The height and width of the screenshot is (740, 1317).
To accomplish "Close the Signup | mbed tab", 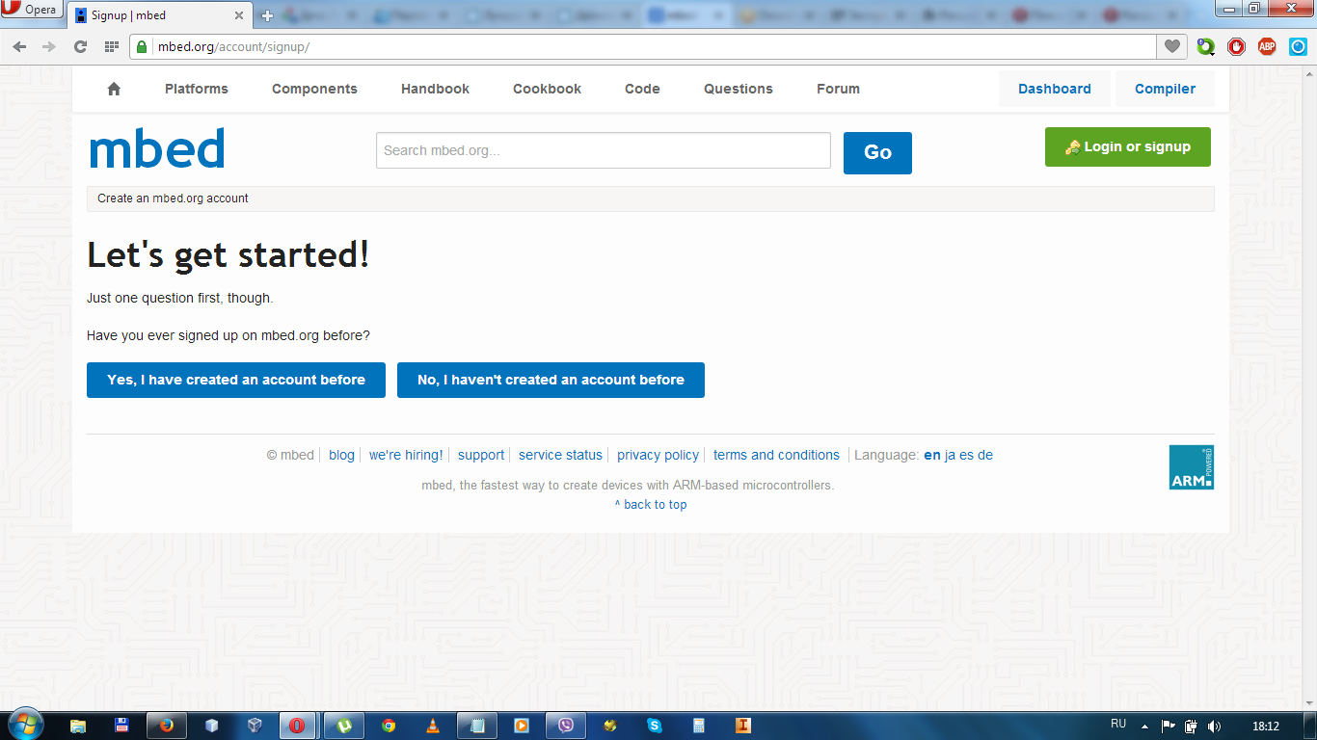I will (238, 15).
